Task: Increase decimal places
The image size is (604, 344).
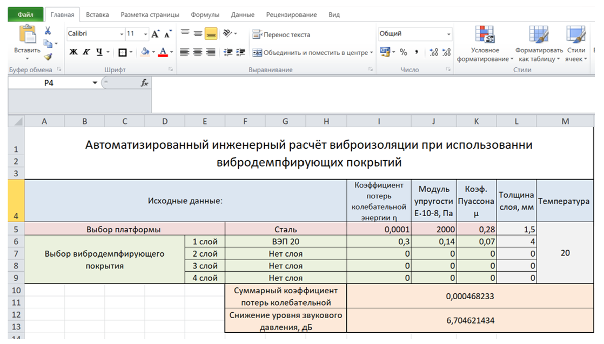Action: tap(434, 52)
